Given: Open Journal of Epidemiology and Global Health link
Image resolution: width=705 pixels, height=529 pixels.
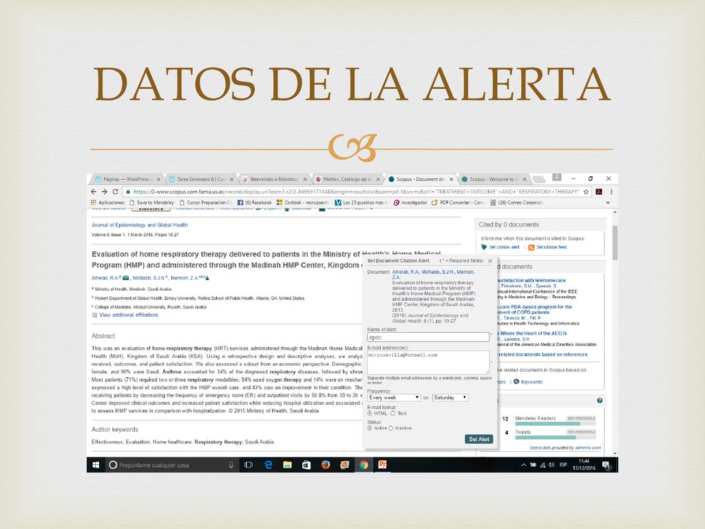Looking at the screenshot, I should [140, 225].
